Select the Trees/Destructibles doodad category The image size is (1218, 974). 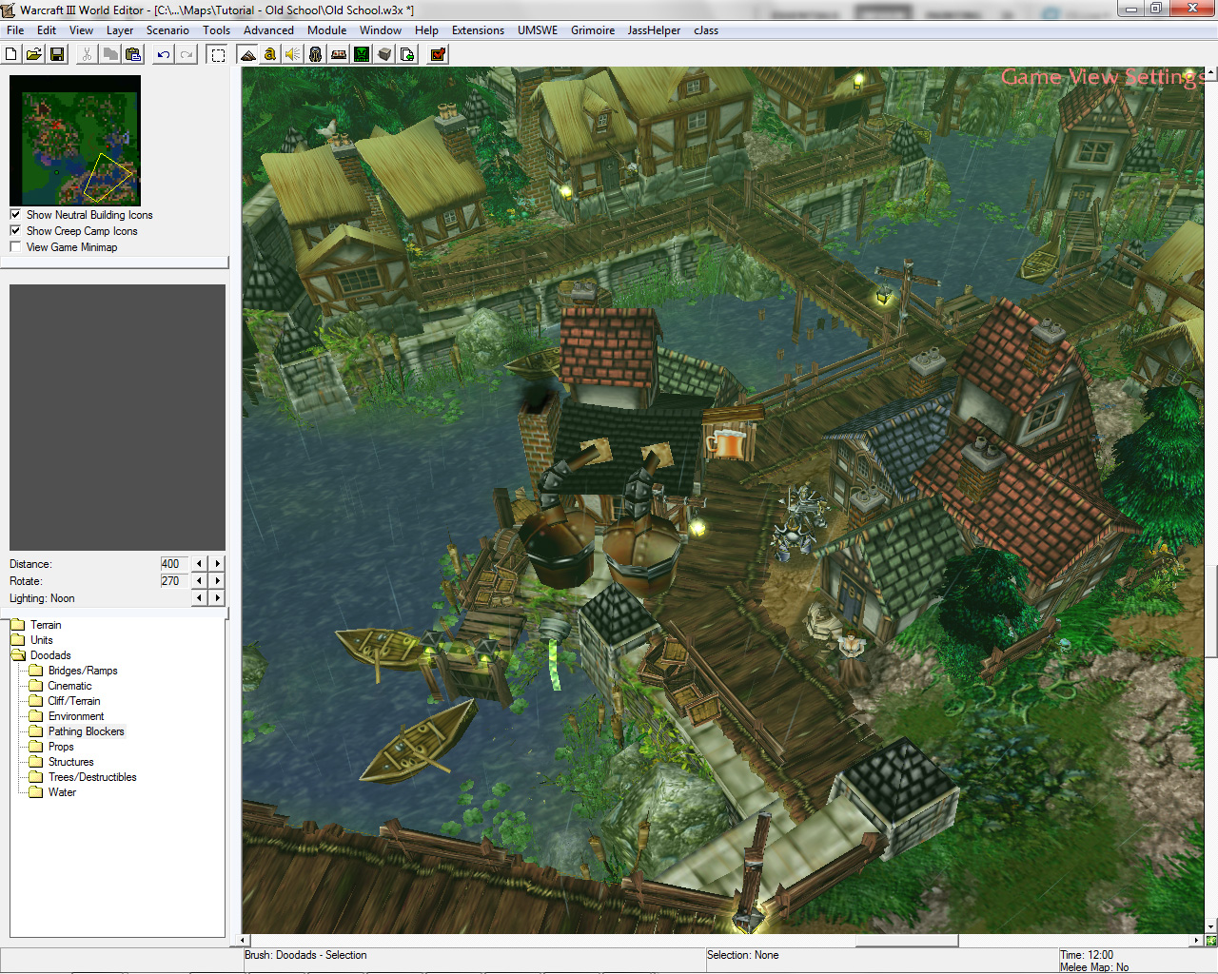(x=92, y=777)
